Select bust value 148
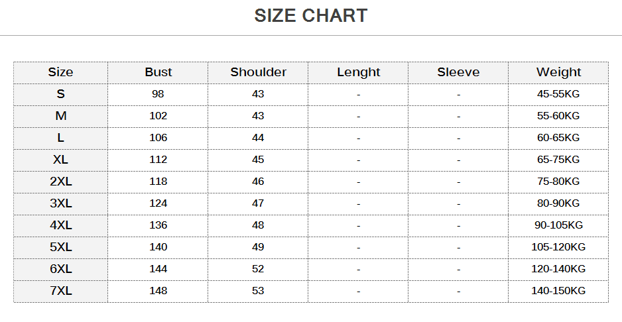This screenshot has width=622, height=322. [158, 291]
